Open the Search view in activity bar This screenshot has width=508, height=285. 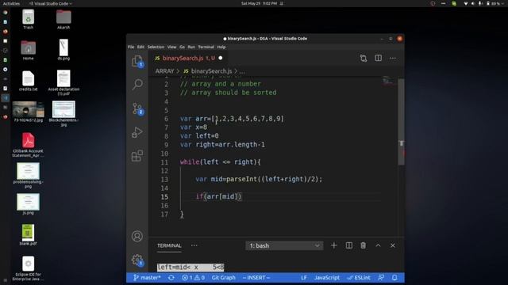pos(137,84)
